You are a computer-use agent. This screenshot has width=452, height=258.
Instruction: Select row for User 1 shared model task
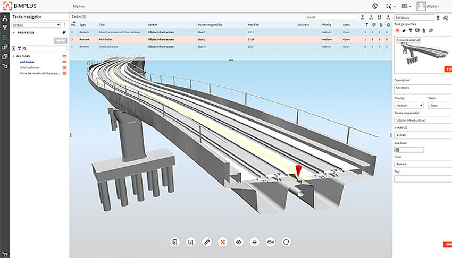(x=213, y=32)
